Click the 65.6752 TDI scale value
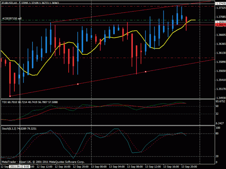 pos(221,101)
